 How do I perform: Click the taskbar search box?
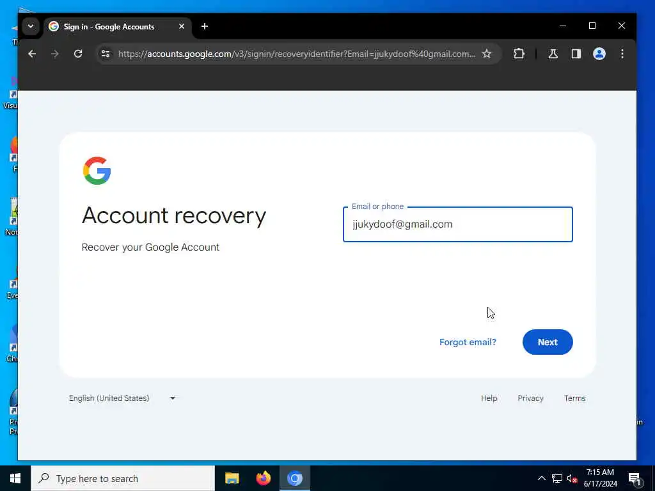[123, 478]
